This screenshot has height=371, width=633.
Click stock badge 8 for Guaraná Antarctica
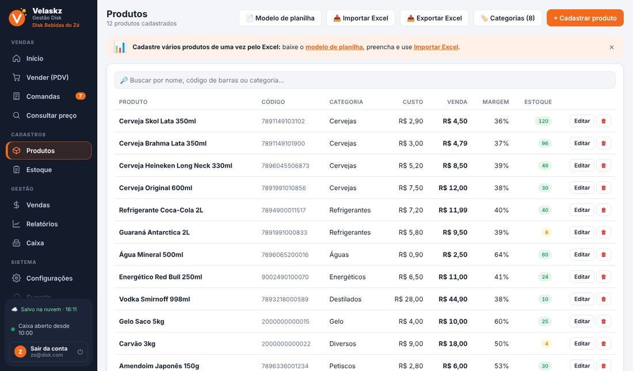click(x=546, y=232)
